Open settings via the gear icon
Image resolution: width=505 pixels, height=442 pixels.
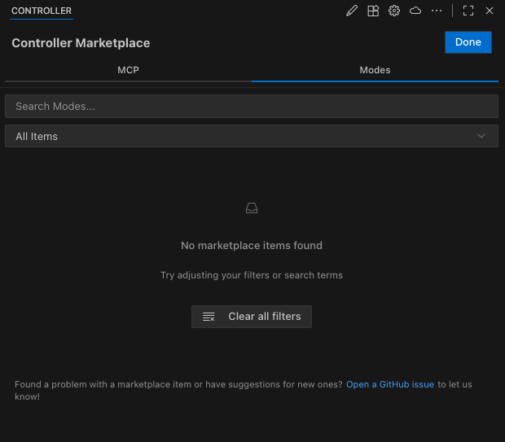(394, 11)
